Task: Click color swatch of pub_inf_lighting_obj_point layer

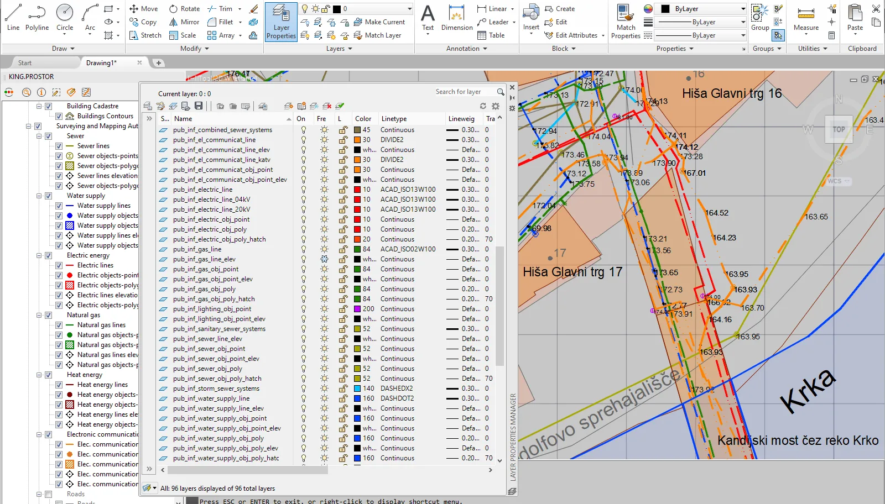Action: pos(357,309)
